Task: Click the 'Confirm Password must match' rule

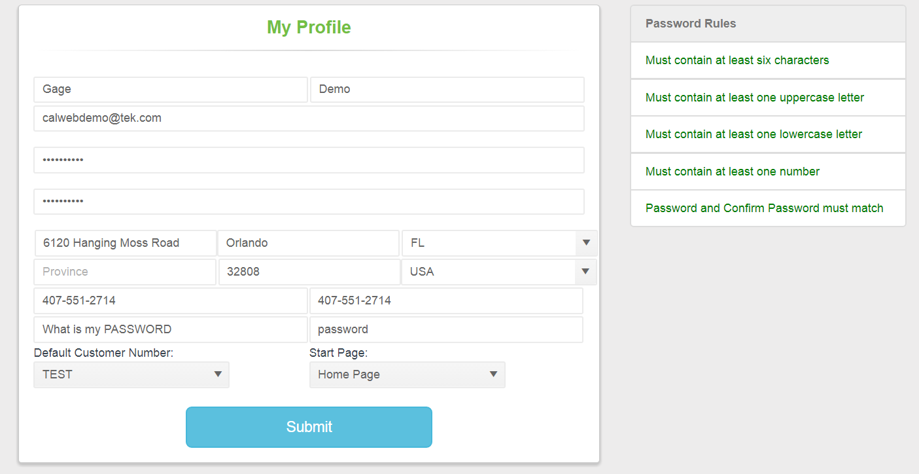Action: pyautogui.click(x=764, y=208)
